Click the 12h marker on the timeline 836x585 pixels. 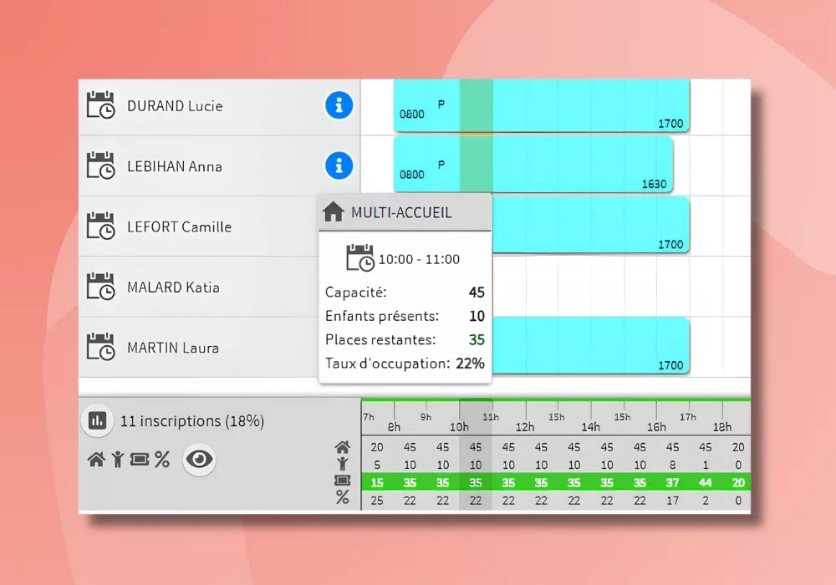(x=525, y=426)
